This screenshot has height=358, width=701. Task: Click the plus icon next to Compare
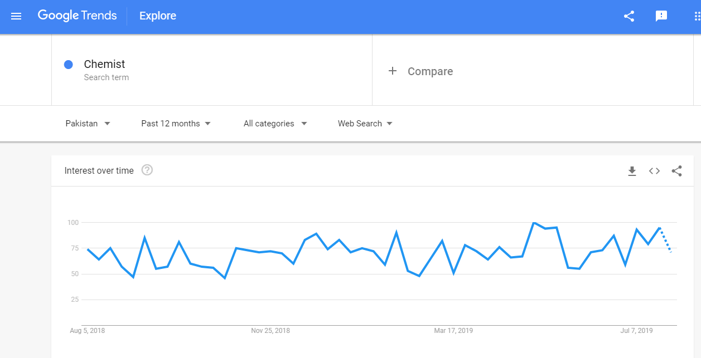(x=393, y=71)
